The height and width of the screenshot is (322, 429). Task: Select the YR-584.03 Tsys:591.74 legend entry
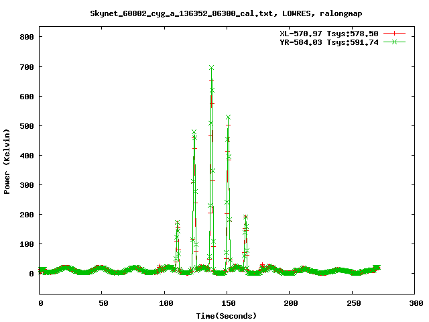(329, 42)
